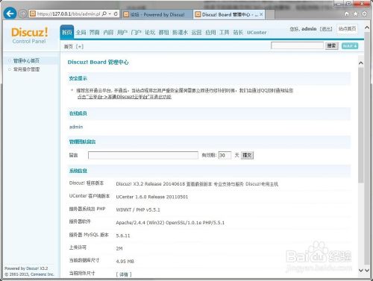
Task: Open the 论坛 menu
Action: [150, 32]
